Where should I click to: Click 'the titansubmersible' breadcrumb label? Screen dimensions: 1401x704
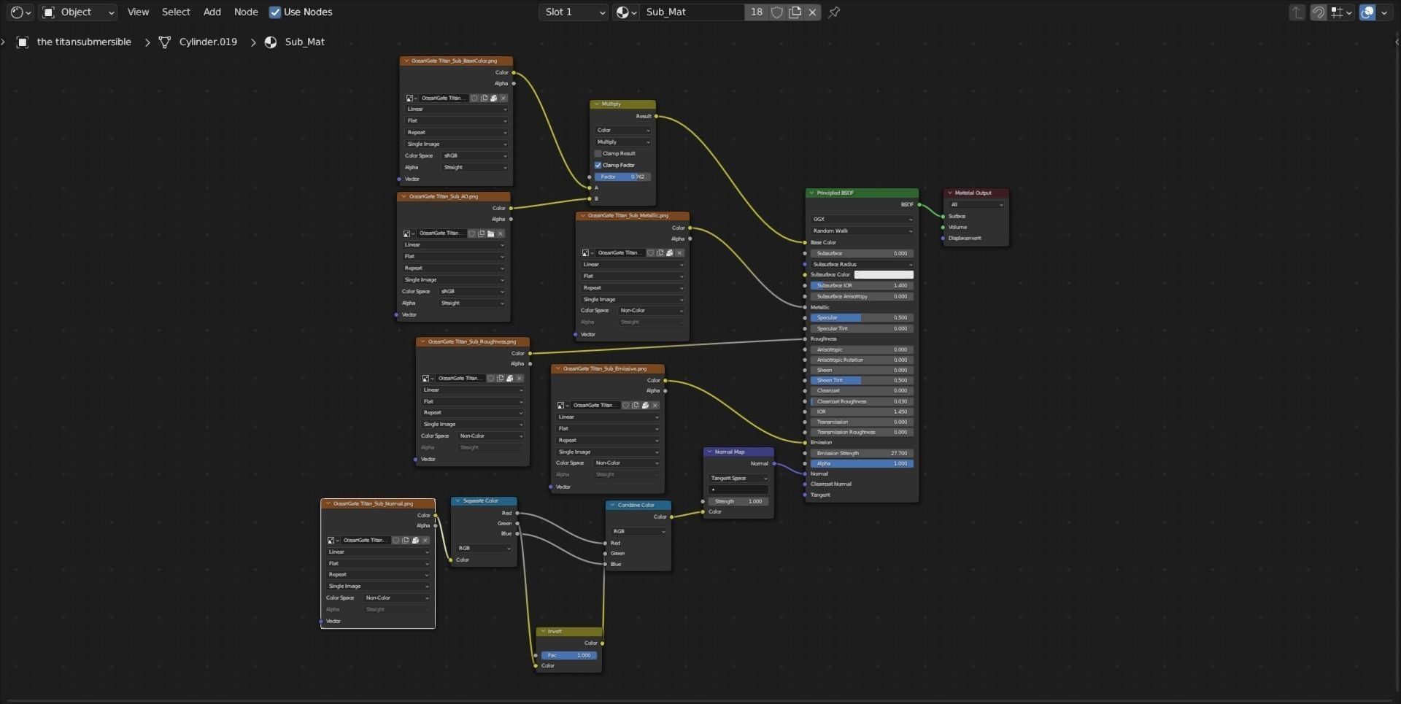84,42
